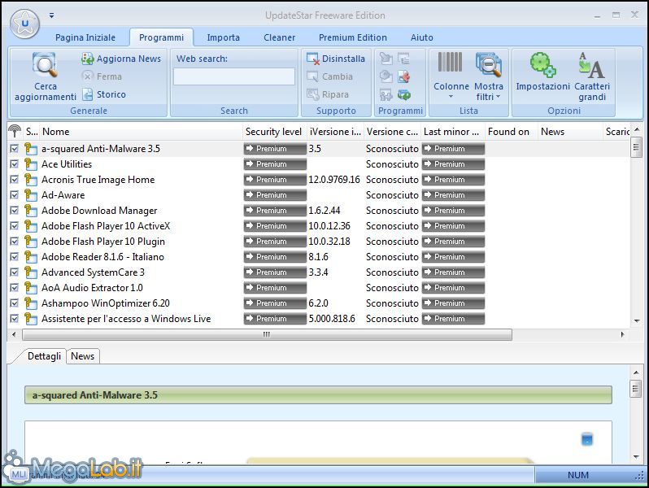The image size is (649, 488).
Task: Click the program list horizontal scrollbar thumb
Action: click(x=267, y=334)
